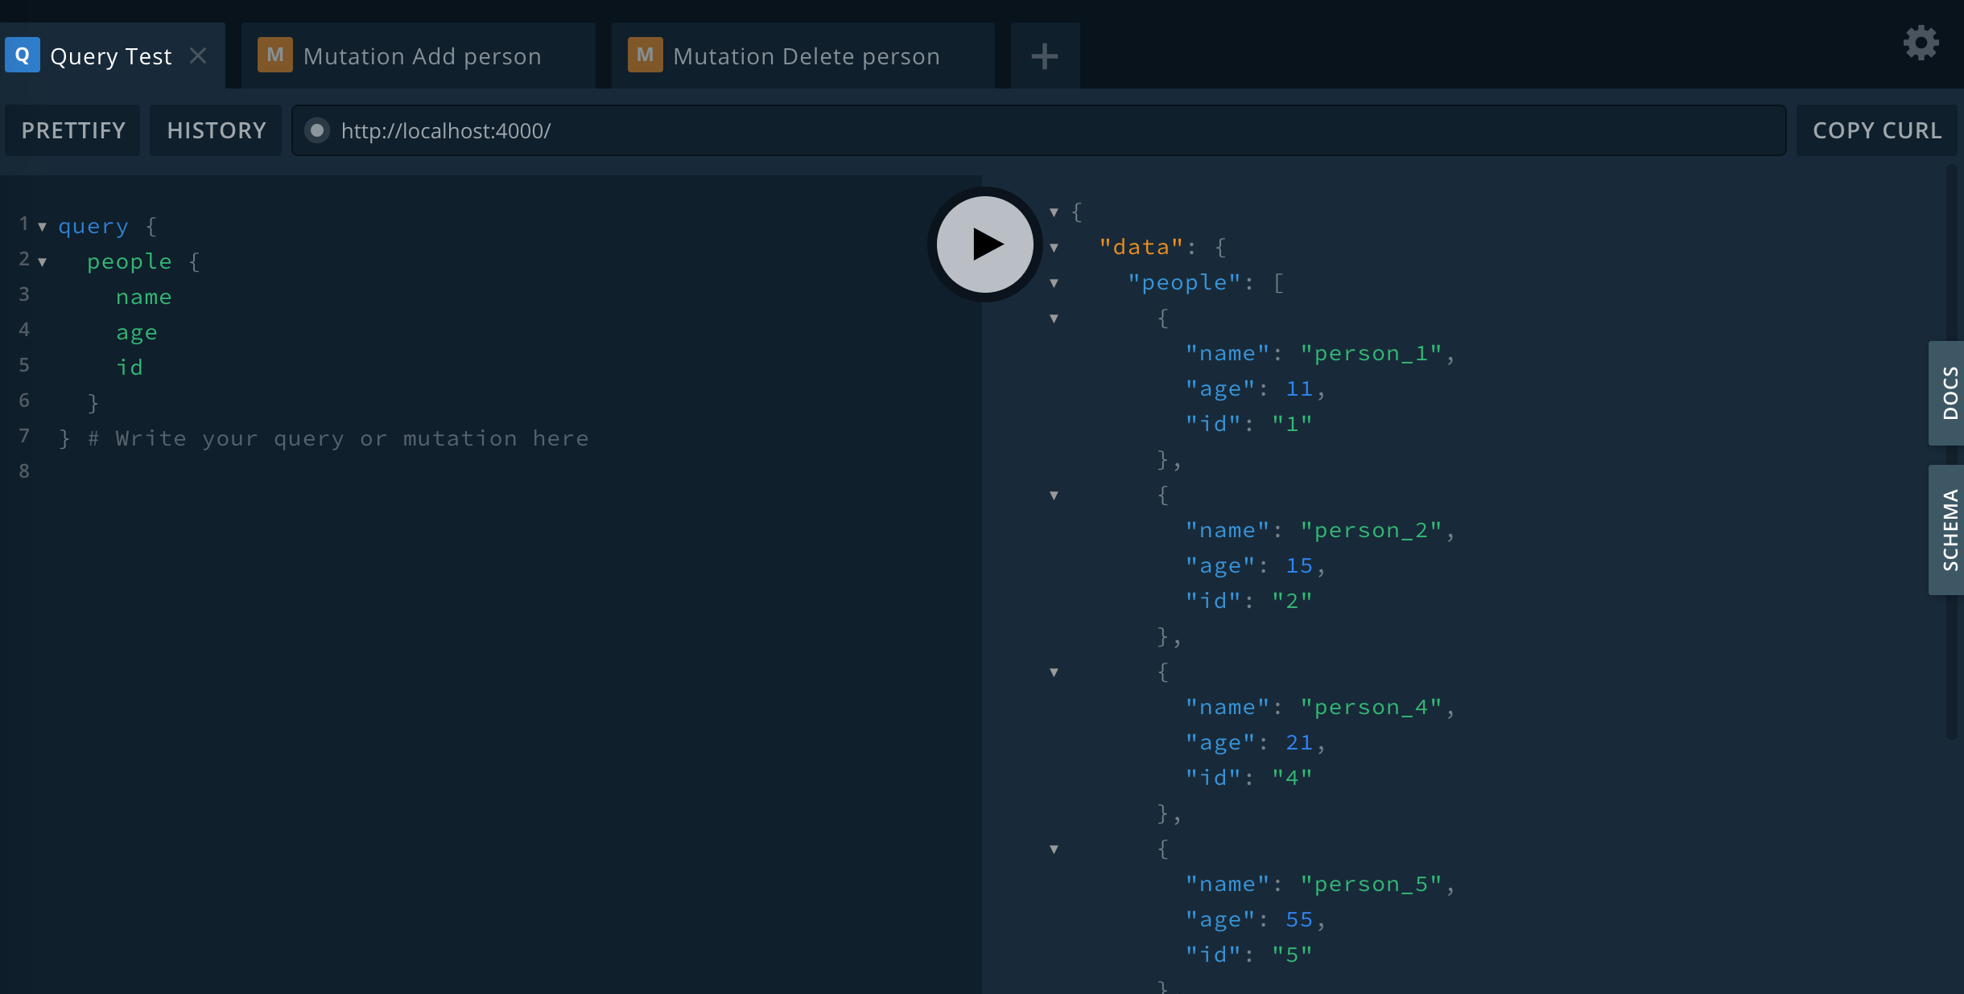The height and width of the screenshot is (994, 1964).
Task: Click the COPY CURL button
Action: (x=1876, y=130)
